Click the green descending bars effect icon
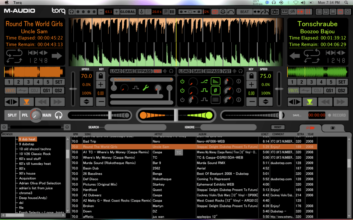 click(x=215, y=81)
